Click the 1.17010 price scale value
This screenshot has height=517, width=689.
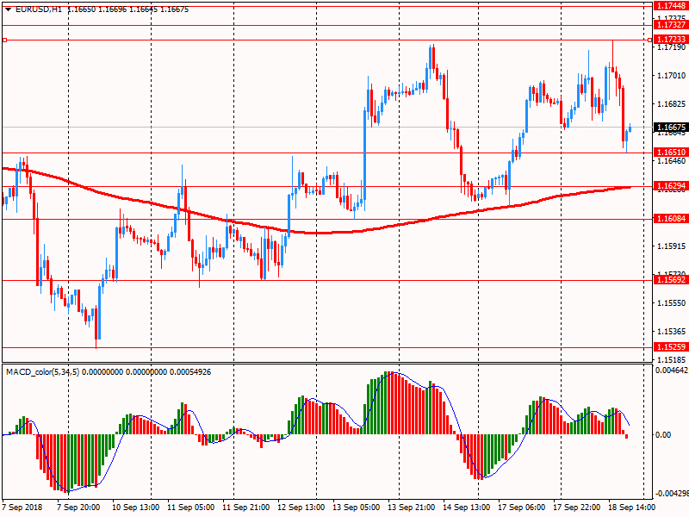(x=671, y=76)
